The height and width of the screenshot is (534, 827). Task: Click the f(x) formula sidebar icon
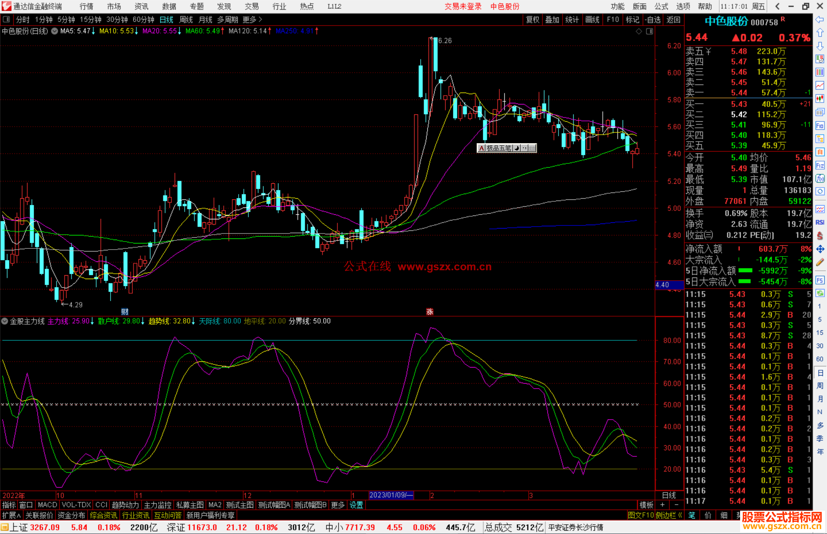pos(820,178)
